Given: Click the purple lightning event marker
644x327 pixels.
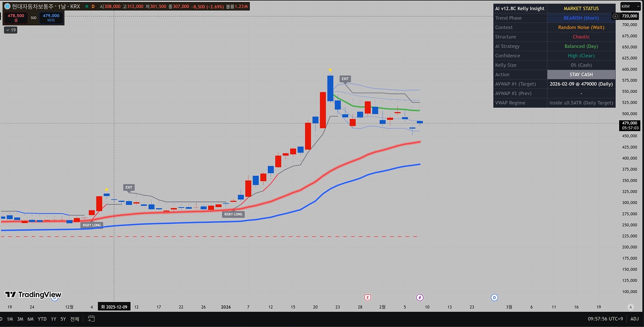Looking at the screenshot, I should pos(420,298).
